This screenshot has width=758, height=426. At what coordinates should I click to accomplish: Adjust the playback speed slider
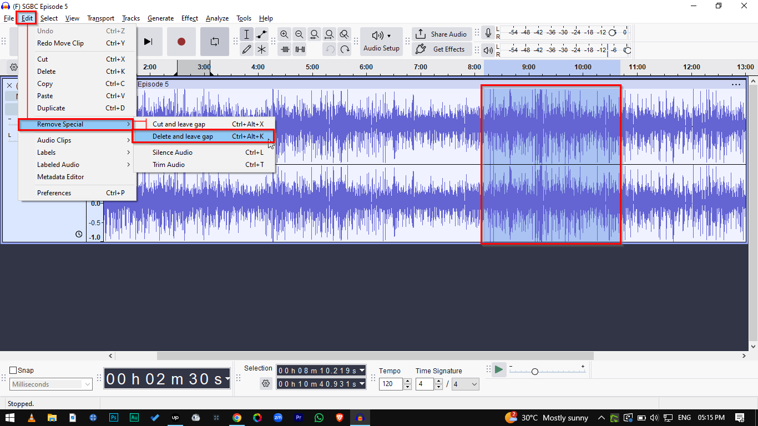click(x=534, y=372)
